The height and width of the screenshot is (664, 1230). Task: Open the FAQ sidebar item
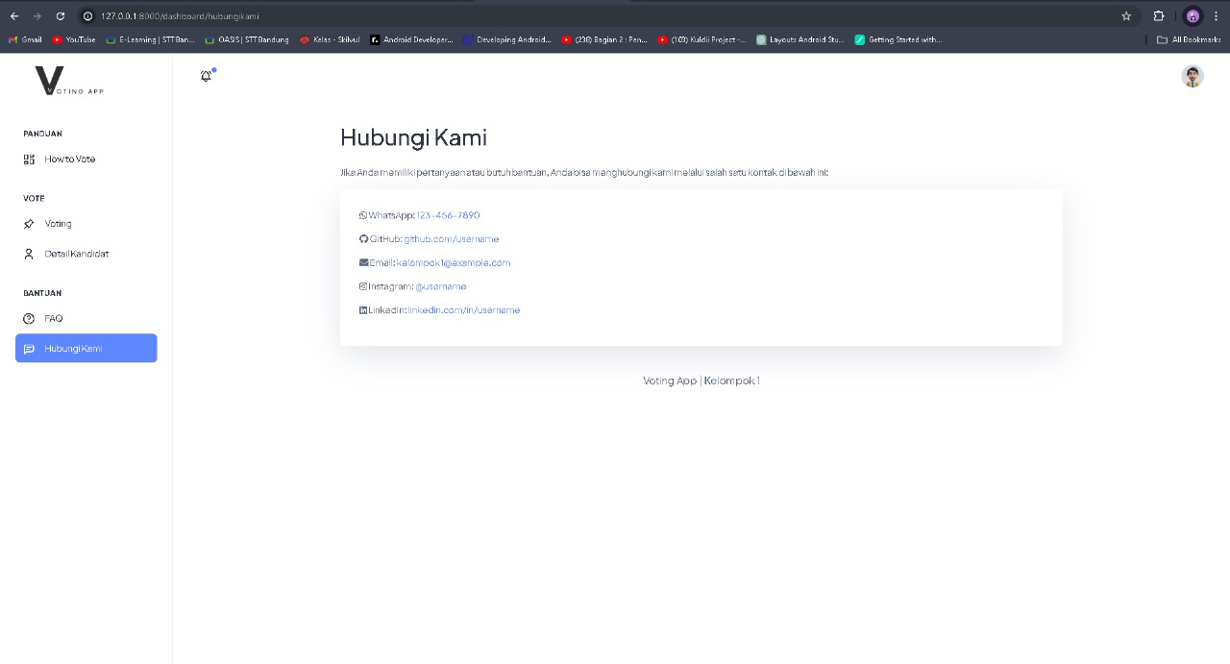point(53,319)
